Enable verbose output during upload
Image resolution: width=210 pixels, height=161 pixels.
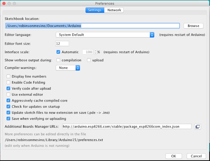click(89, 60)
